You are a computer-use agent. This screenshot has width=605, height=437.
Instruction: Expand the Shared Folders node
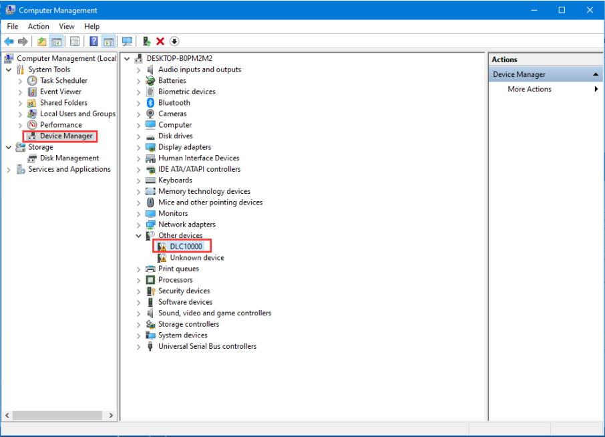point(20,103)
